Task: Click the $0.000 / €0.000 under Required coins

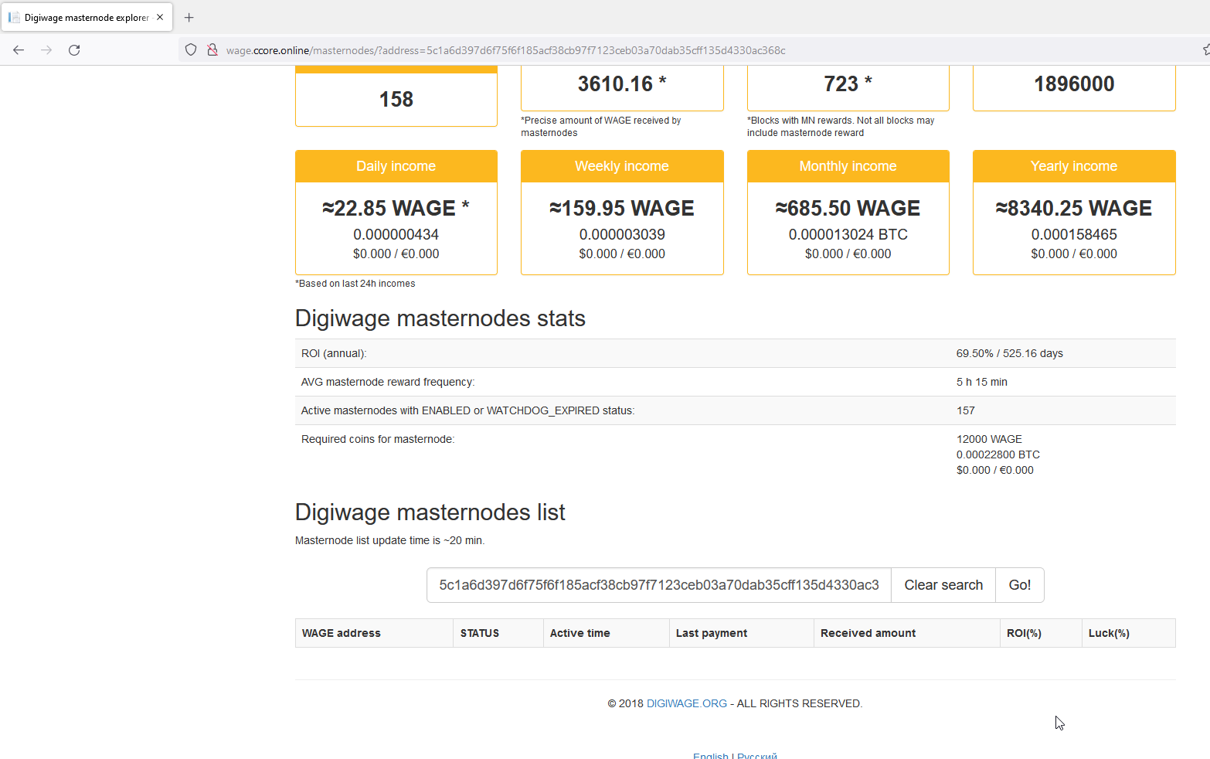Action: pyautogui.click(x=995, y=470)
